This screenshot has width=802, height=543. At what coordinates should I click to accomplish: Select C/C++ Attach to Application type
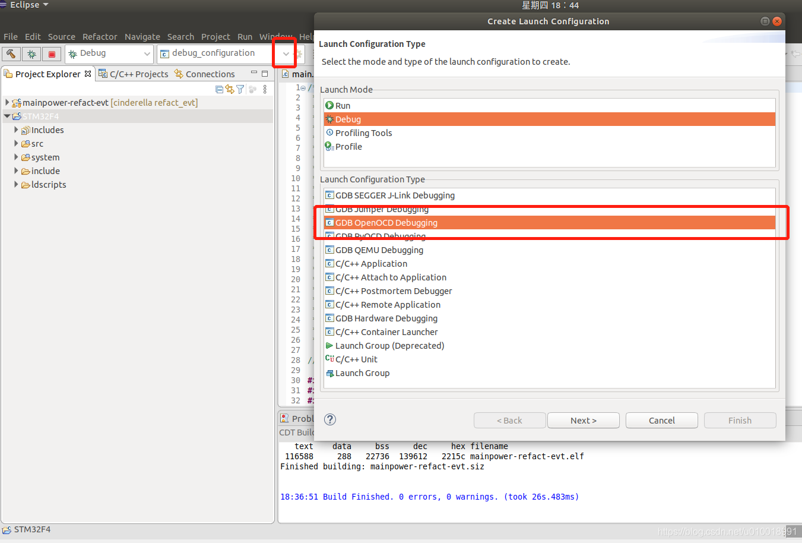550,277
